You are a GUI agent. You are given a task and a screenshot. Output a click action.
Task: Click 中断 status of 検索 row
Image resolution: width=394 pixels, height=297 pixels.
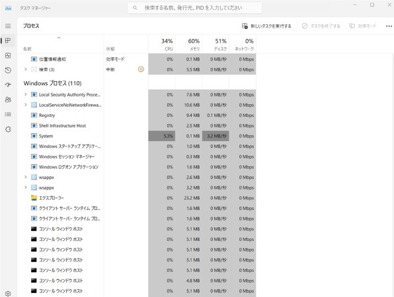(110, 69)
